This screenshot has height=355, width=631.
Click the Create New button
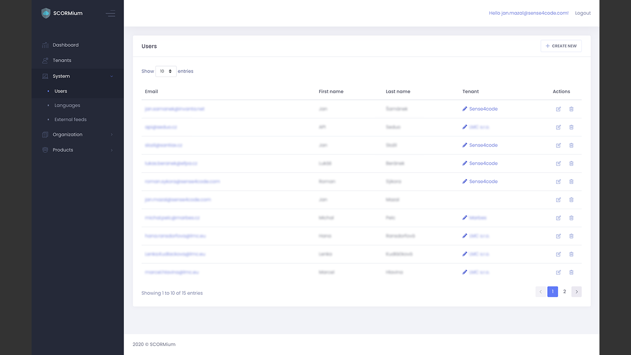(561, 46)
